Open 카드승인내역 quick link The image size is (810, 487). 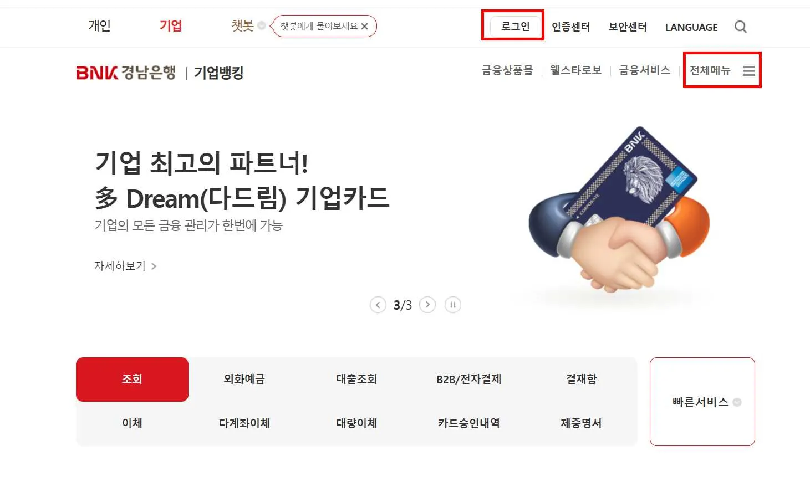point(469,423)
